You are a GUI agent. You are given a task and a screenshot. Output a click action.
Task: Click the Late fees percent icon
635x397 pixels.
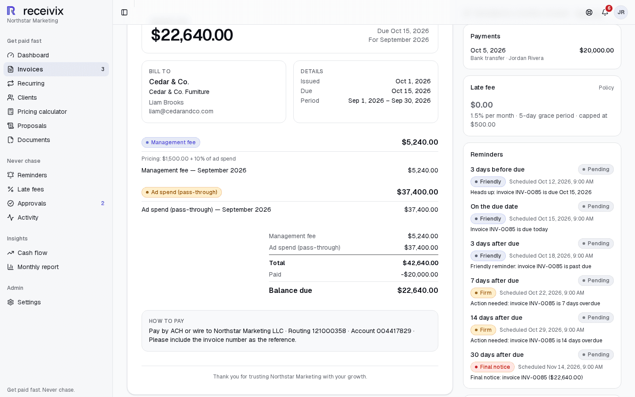click(x=11, y=189)
